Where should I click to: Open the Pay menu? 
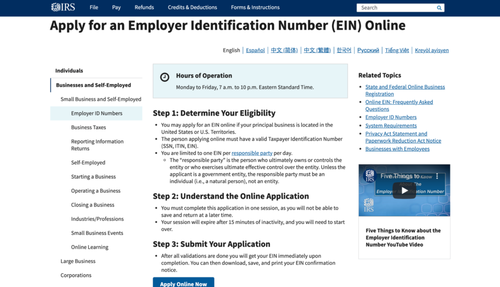coord(116,7)
